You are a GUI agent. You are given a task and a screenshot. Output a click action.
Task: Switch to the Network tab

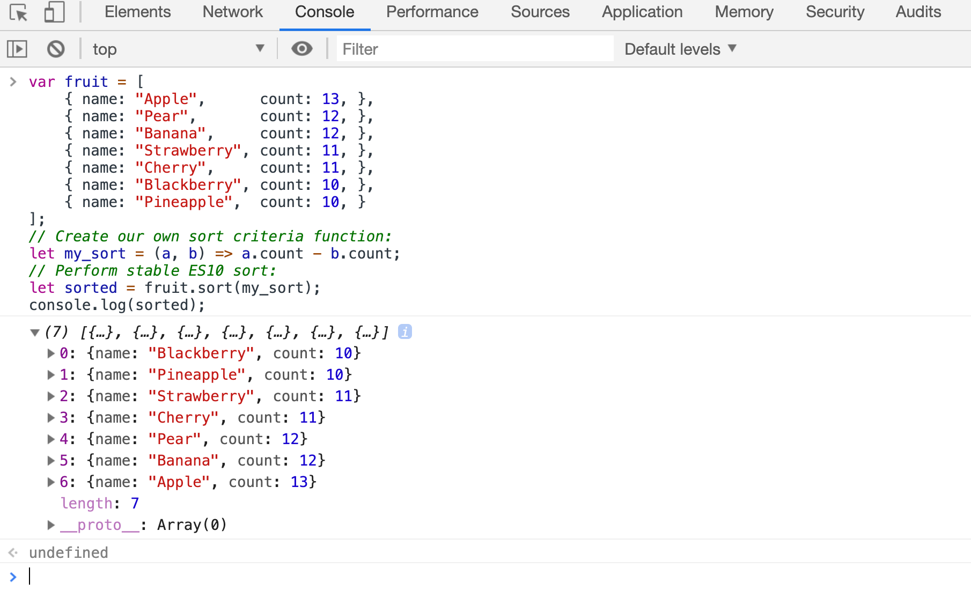click(x=233, y=12)
